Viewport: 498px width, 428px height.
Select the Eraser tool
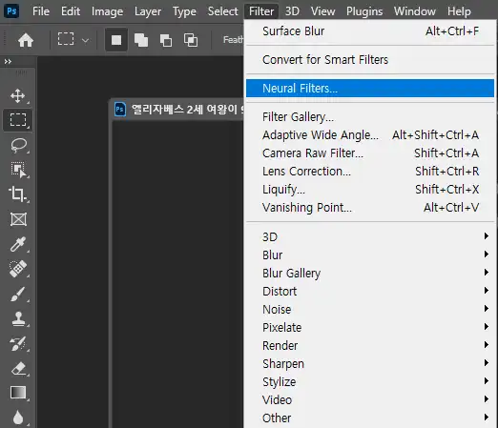tap(18, 369)
